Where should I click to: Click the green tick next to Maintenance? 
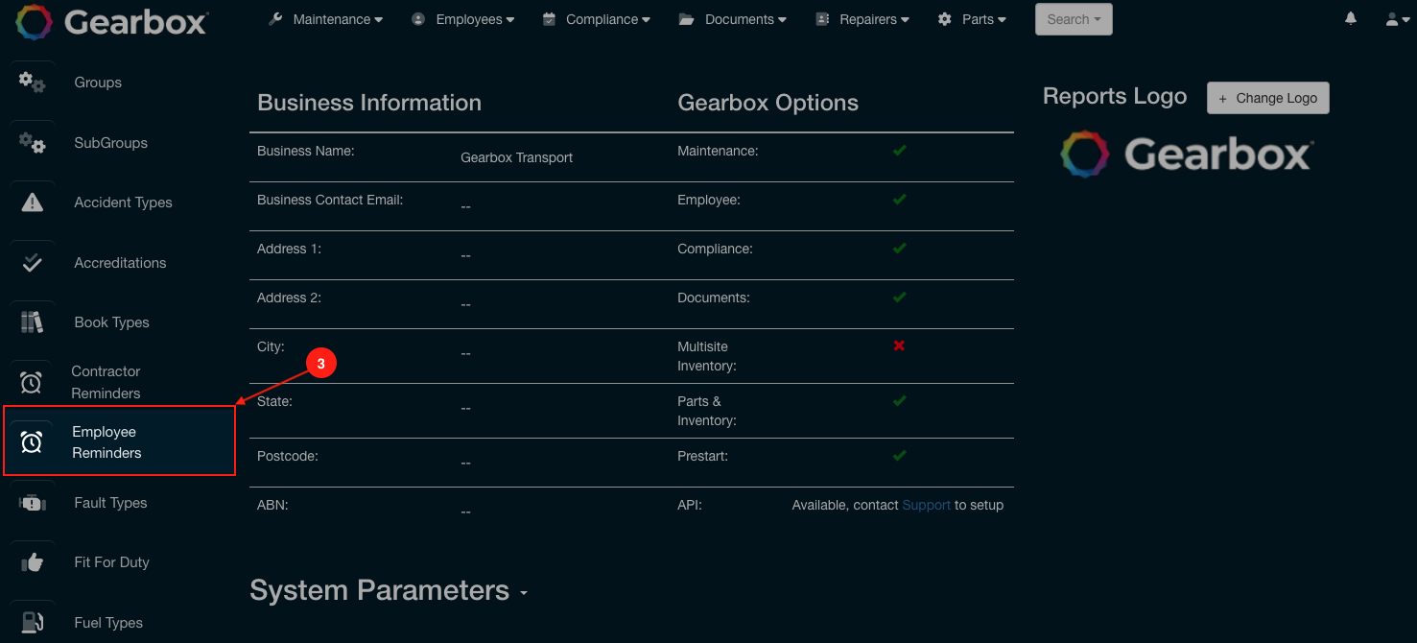coord(899,150)
